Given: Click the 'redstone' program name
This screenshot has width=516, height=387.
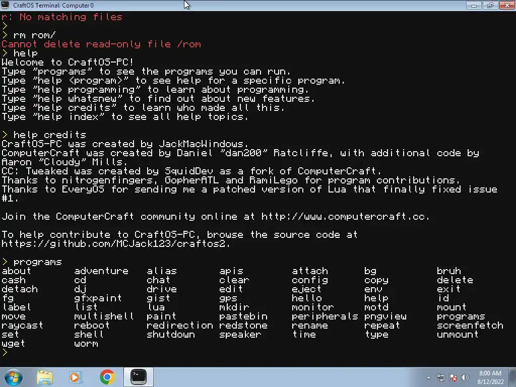Looking at the screenshot, I should point(243,326).
